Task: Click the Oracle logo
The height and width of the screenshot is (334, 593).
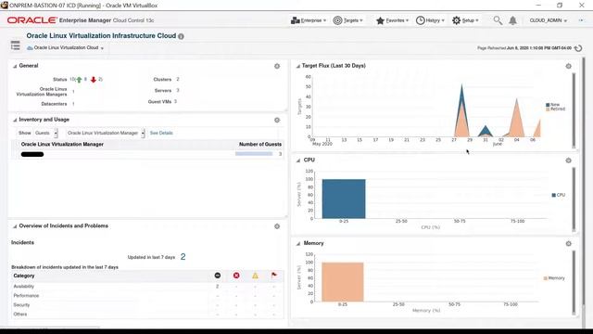Action: click(32, 20)
